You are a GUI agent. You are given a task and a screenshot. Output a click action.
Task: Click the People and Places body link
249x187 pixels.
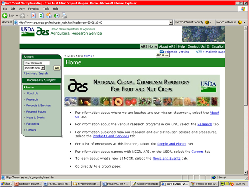tap(172, 144)
